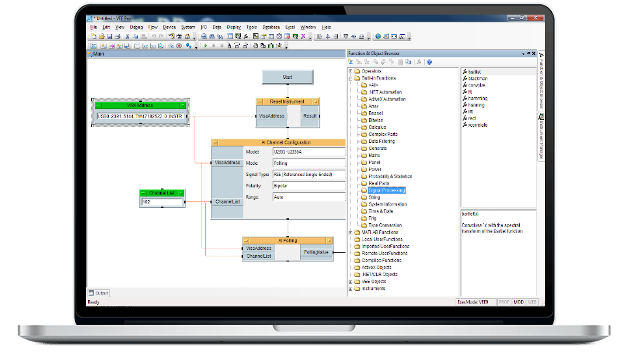630x354 pixels.
Task: Open the Device menu
Action: 169,27
